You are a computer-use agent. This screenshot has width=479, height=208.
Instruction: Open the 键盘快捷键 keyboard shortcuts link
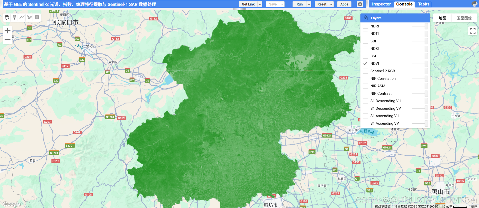(x=383, y=206)
